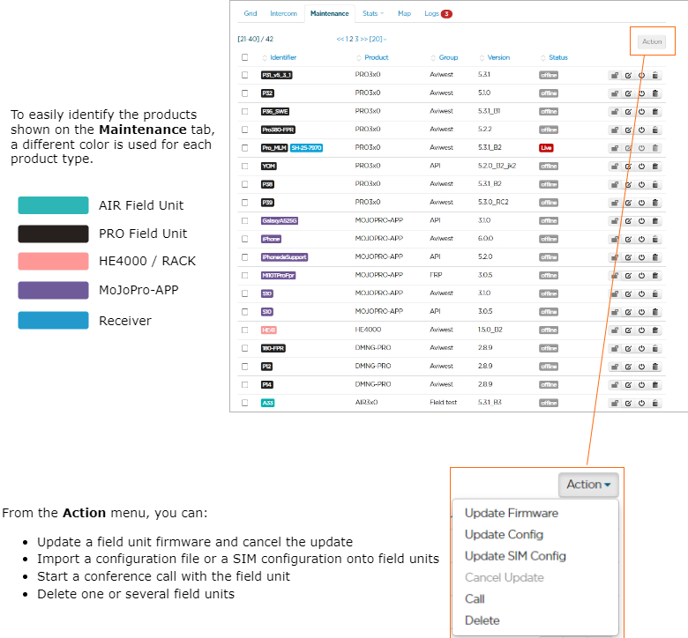
Task: Click the edit icon for the iPhone device
Action: click(x=628, y=239)
